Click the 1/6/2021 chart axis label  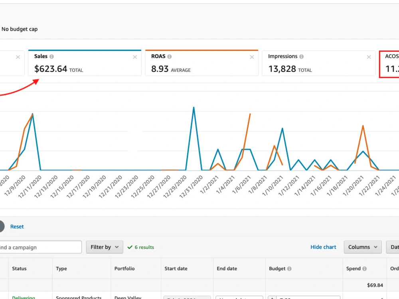pyautogui.click(x=242, y=185)
